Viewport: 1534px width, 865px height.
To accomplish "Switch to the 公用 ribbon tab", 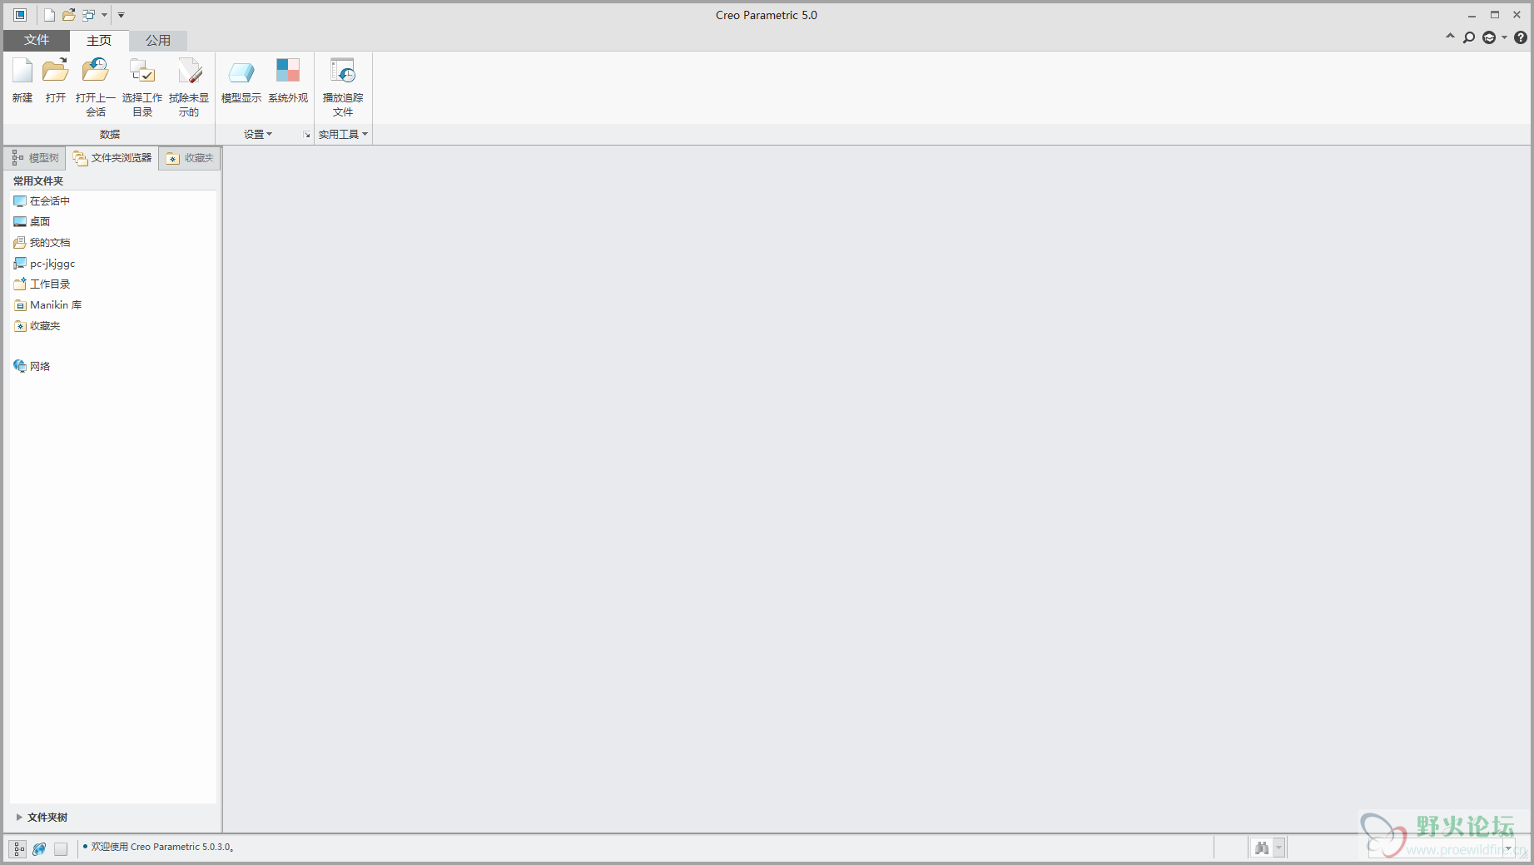I will pos(158,40).
